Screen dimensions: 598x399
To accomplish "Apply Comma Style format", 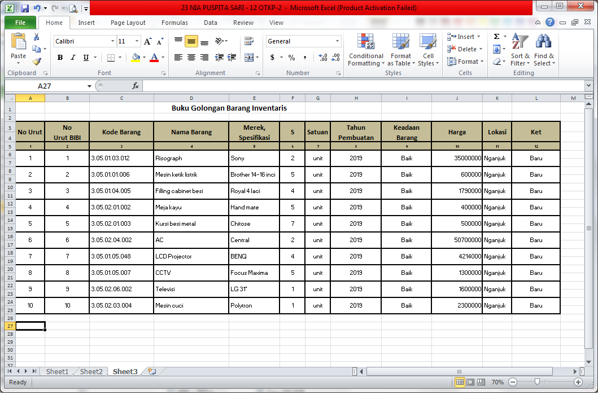I will click(305, 58).
